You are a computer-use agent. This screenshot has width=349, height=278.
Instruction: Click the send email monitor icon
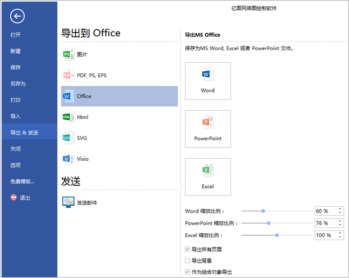click(x=68, y=202)
